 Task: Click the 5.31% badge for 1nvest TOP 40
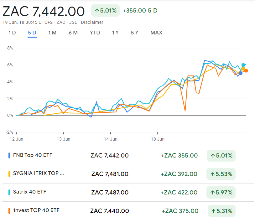point(221,210)
